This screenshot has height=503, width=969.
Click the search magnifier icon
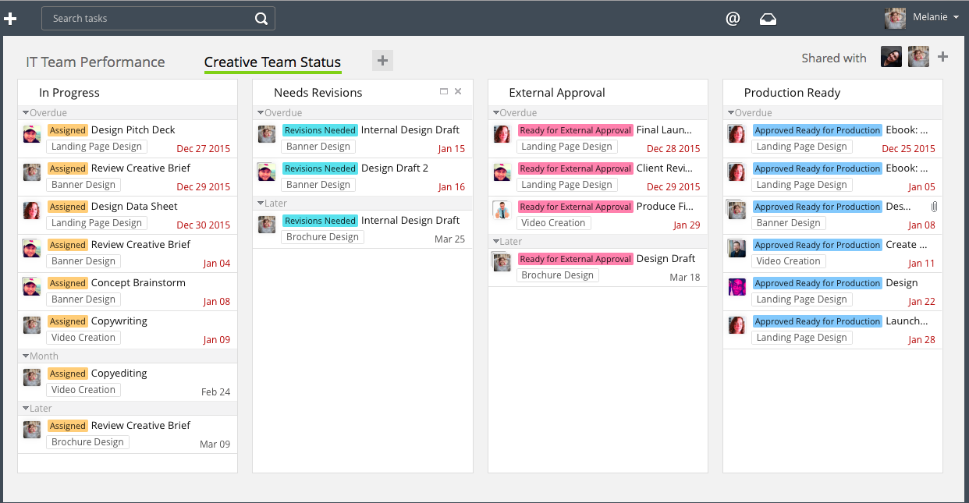261,19
